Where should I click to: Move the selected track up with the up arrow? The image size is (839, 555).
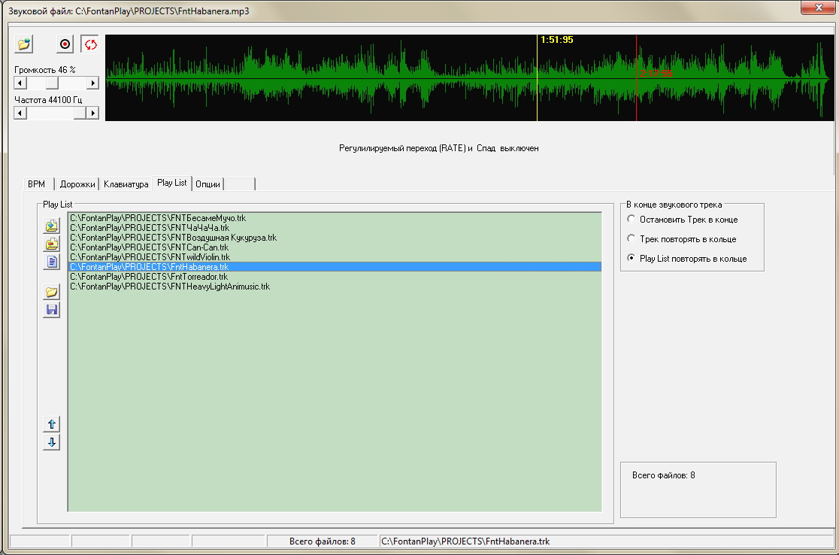pos(51,424)
